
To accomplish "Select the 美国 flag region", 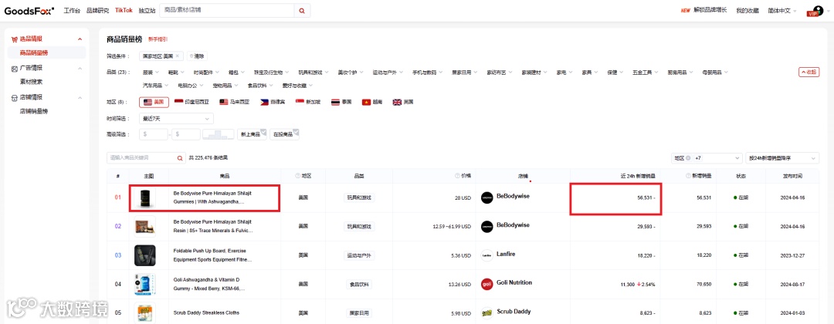I will [x=154, y=102].
